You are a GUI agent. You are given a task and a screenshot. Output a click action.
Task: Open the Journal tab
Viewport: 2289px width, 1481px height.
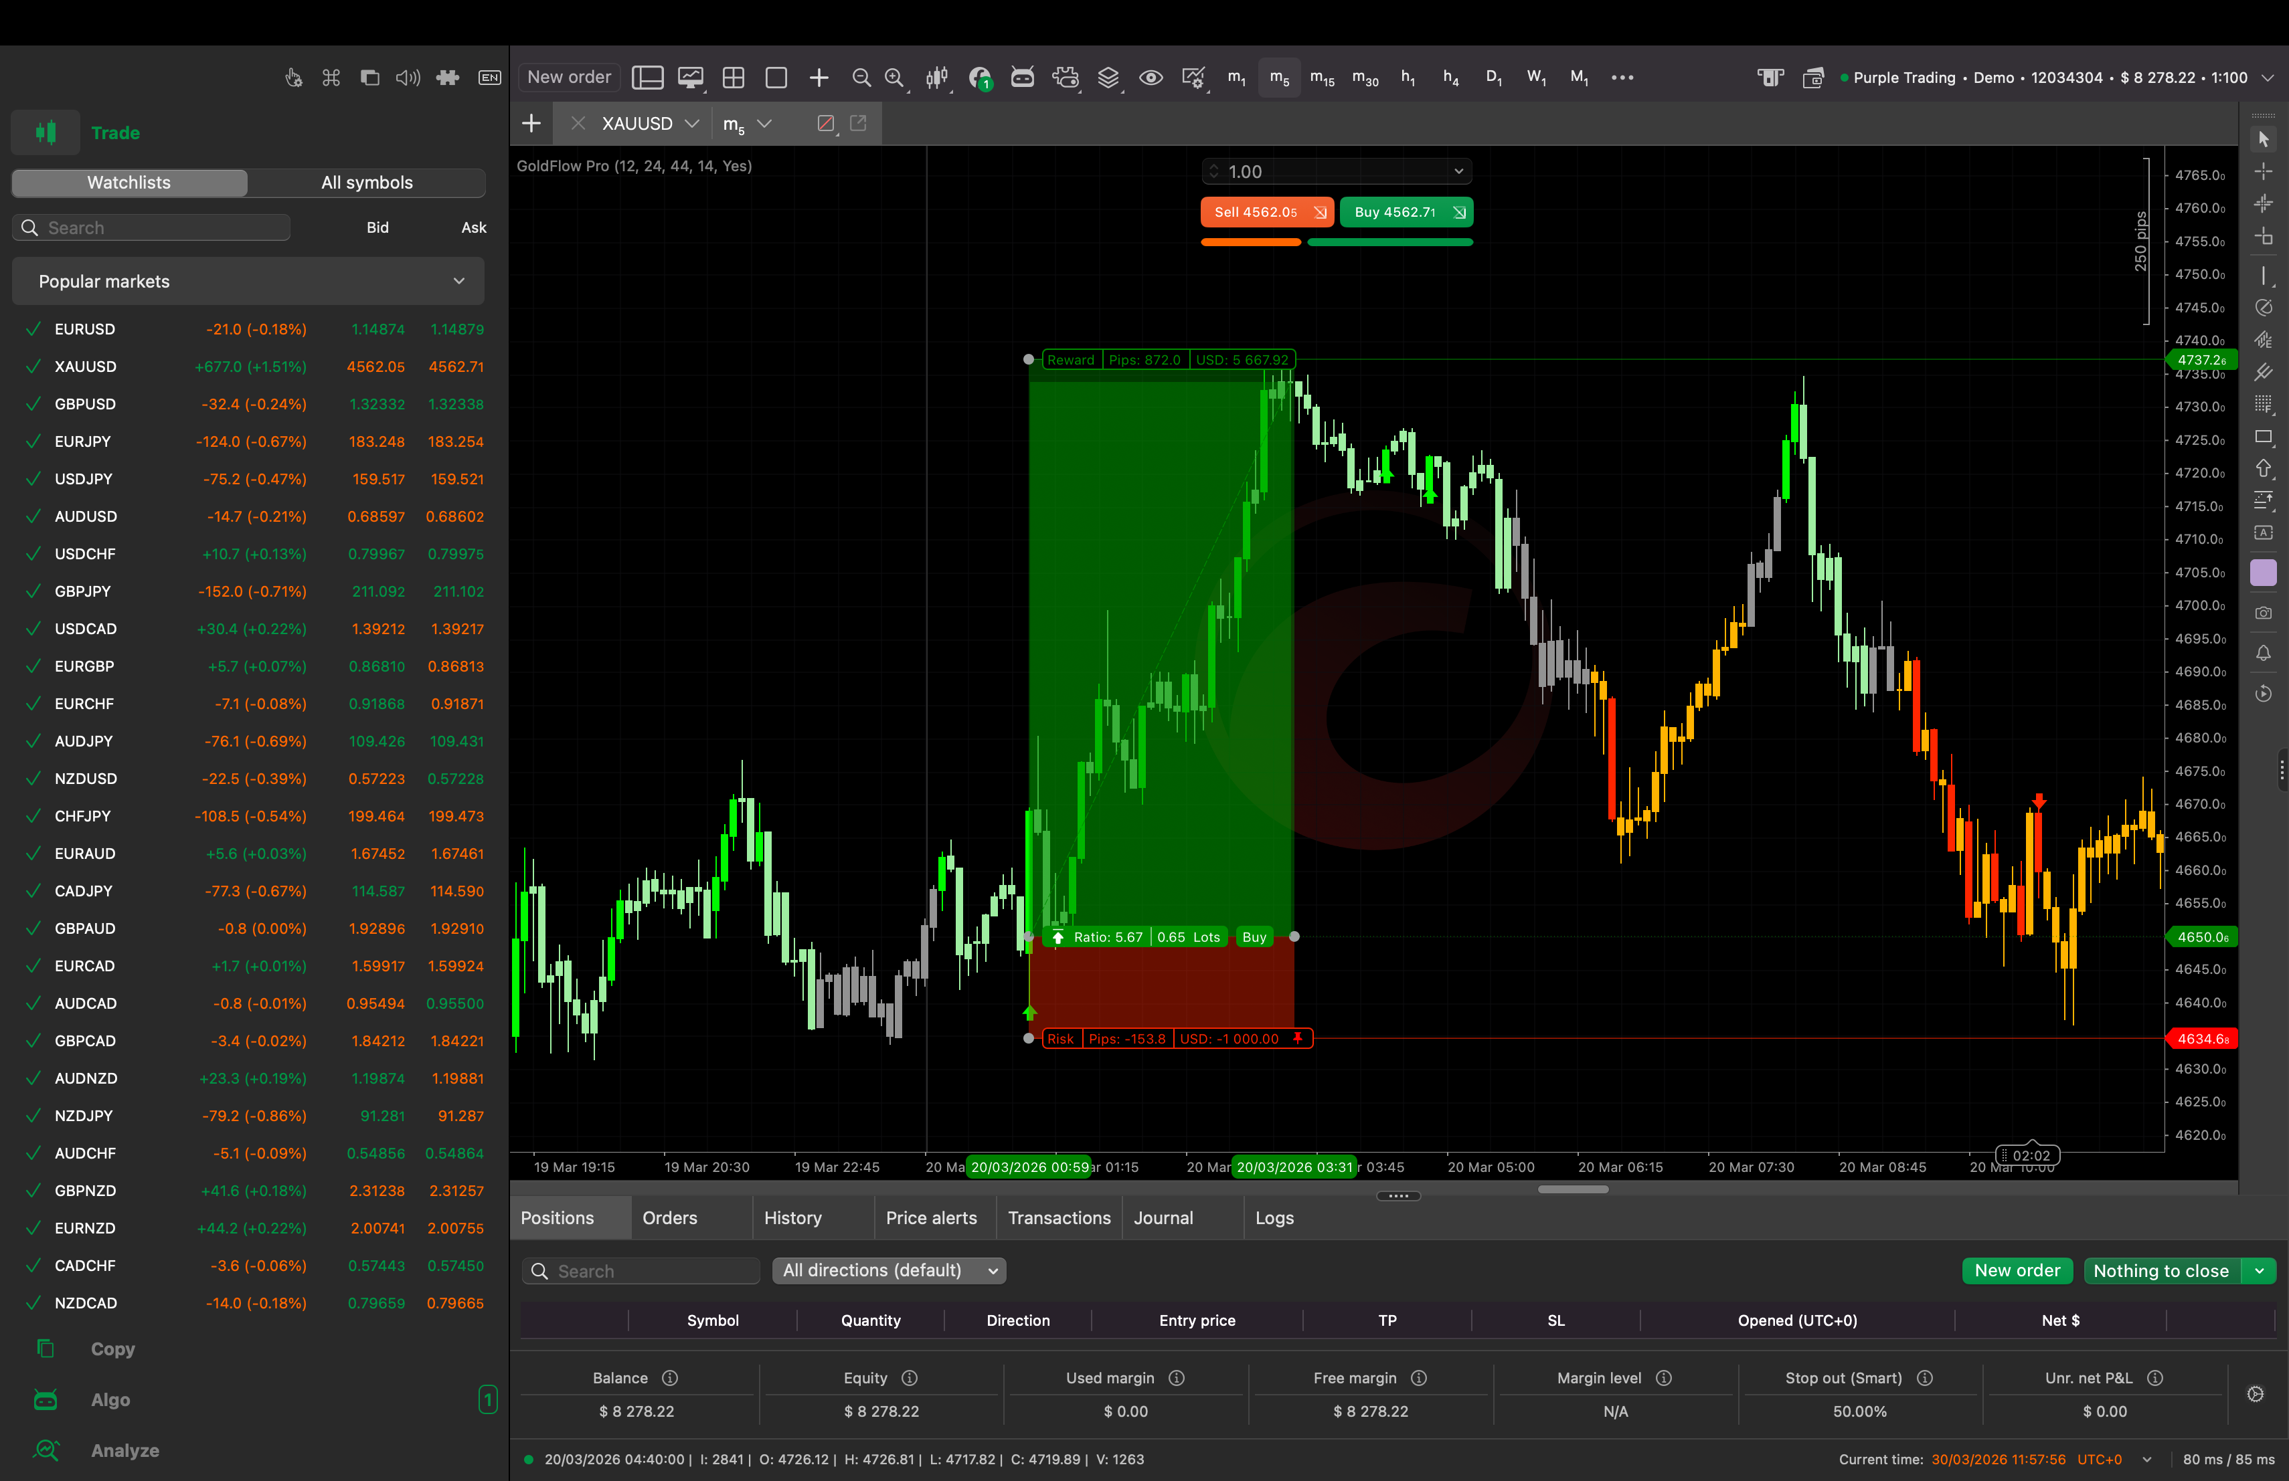1163,1217
